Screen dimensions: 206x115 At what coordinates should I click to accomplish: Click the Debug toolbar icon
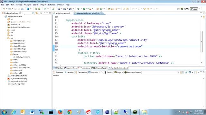(x=79, y=9)
